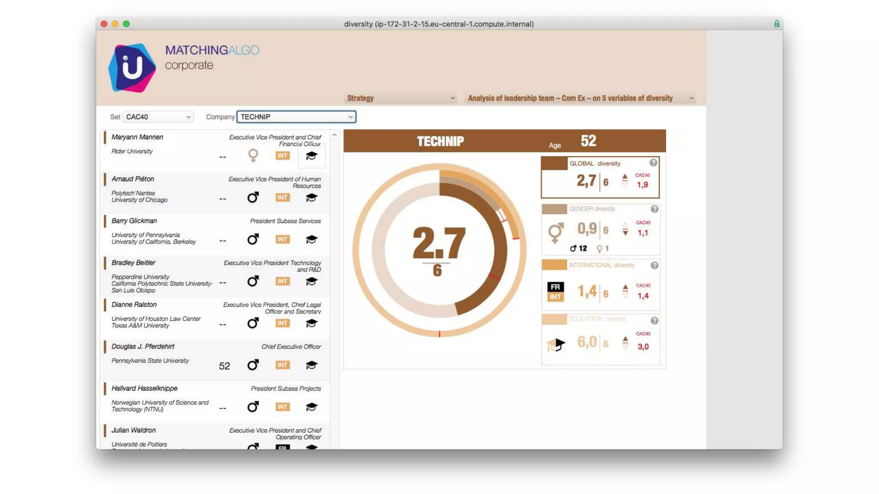Click Arnaud Piéton's INT nationality badge
Screen dimensions: 879x494
click(x=282, y=198)
